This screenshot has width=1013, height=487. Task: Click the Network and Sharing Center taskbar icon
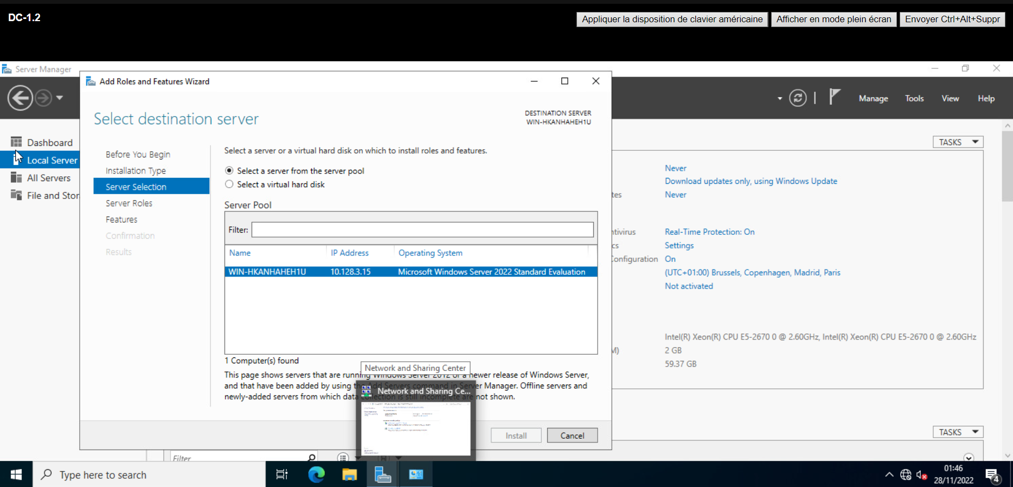click(x=416, y=475)
